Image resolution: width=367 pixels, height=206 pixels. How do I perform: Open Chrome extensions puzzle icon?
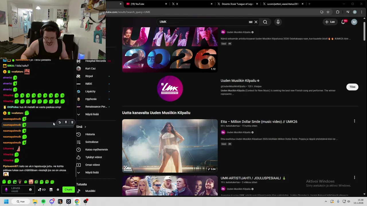tap(337, 12)
